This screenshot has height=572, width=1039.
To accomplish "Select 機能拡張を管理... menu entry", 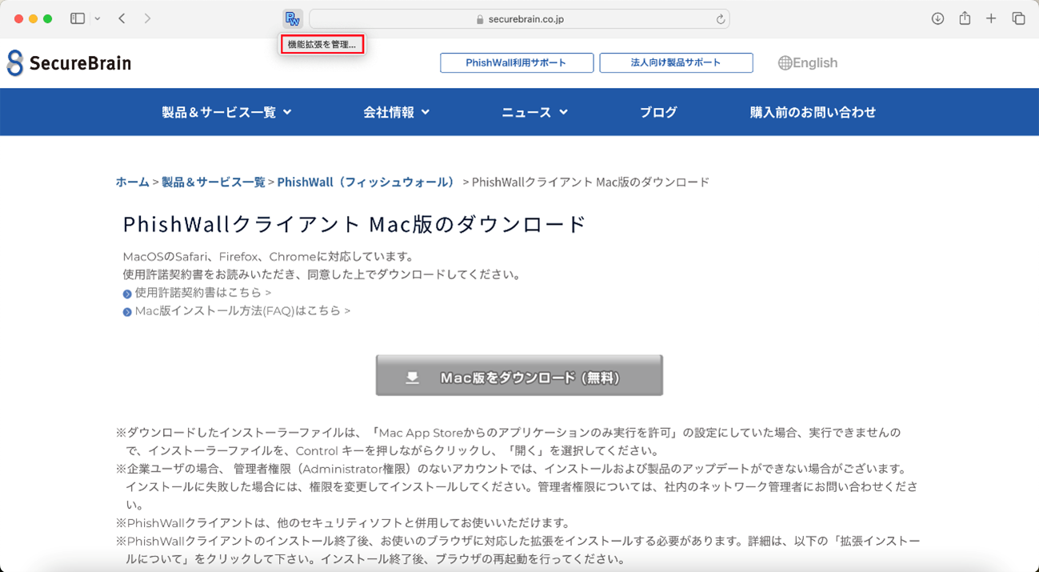I will (x=322, y=45).
